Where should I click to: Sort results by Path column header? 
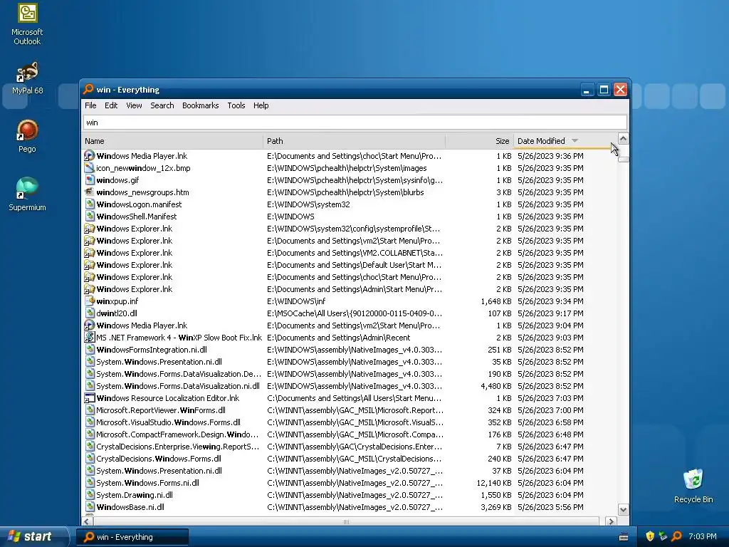(x=354, y=141)
